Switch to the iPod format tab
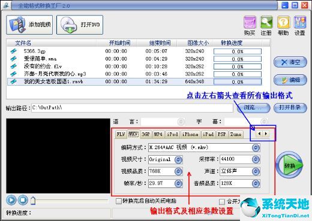This screenshot has width=312, height=221. point(172,134)
